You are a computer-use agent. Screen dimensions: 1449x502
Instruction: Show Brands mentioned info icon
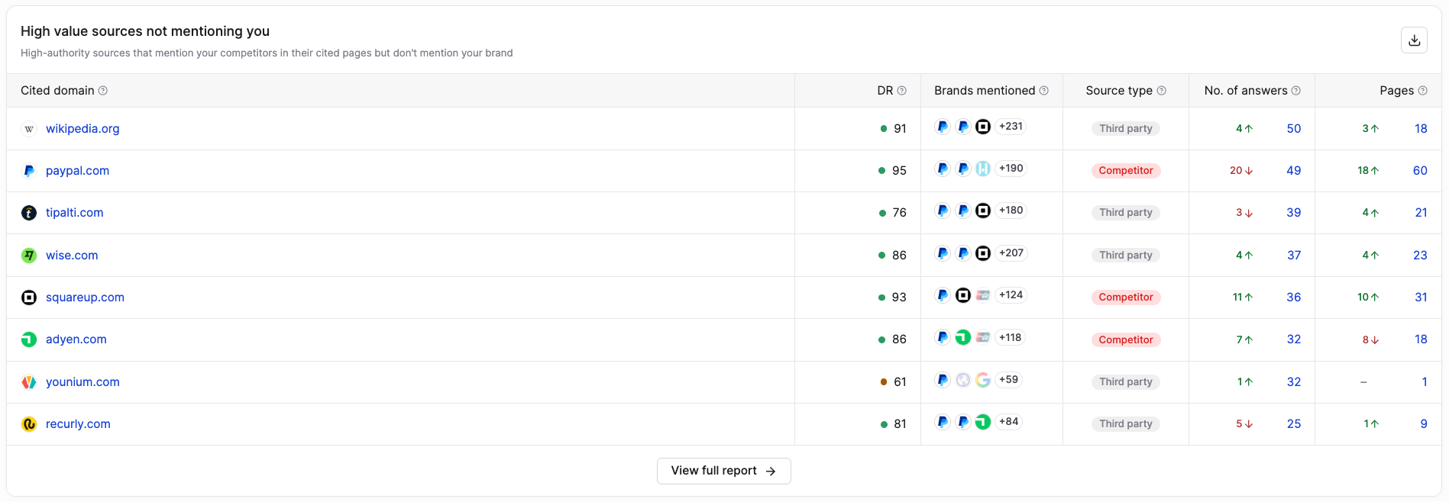tap(1044, 91)
